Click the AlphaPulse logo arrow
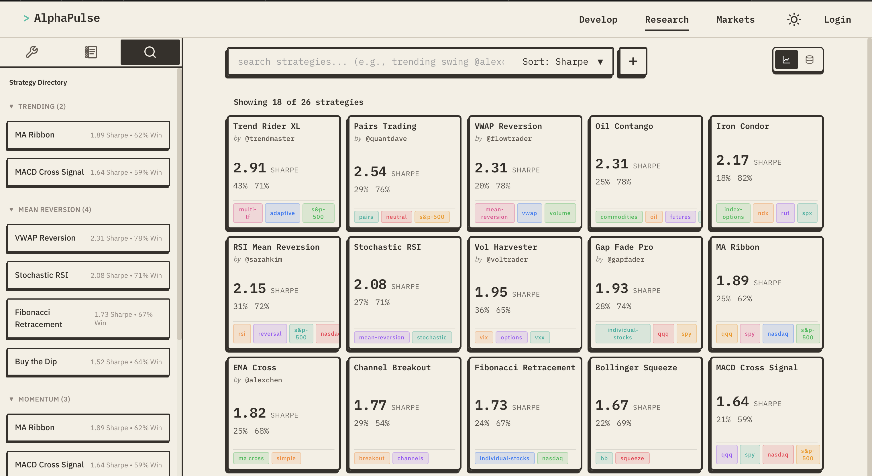 [x=26, y=18]
